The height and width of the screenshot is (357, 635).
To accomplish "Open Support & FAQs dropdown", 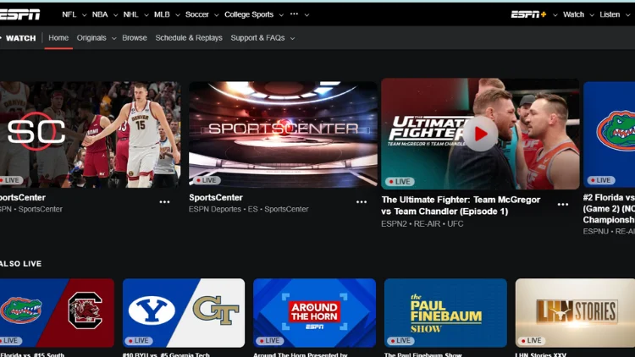I will (262, 38).
